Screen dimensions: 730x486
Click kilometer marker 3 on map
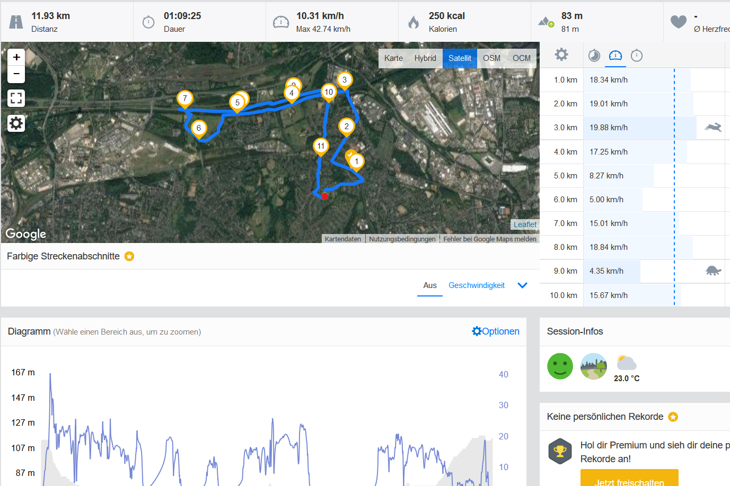345,80
